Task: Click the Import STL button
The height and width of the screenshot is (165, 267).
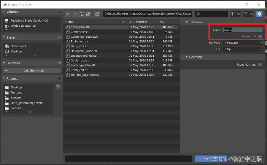Action: point(211,158)
